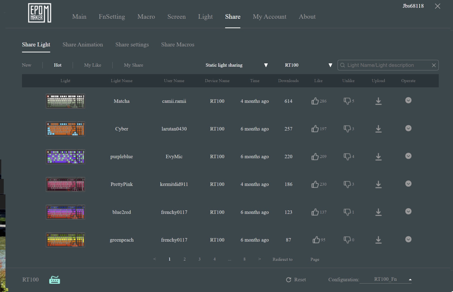Download the purpleblue light profile
The width and height of the screenshot is (453, 292).
[x=378, y=157]
